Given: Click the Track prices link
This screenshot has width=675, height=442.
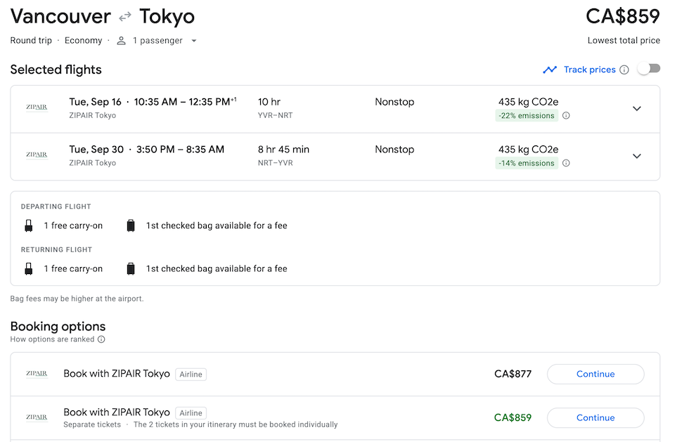Looking at the screenshot, I should (x=589, y=70).
